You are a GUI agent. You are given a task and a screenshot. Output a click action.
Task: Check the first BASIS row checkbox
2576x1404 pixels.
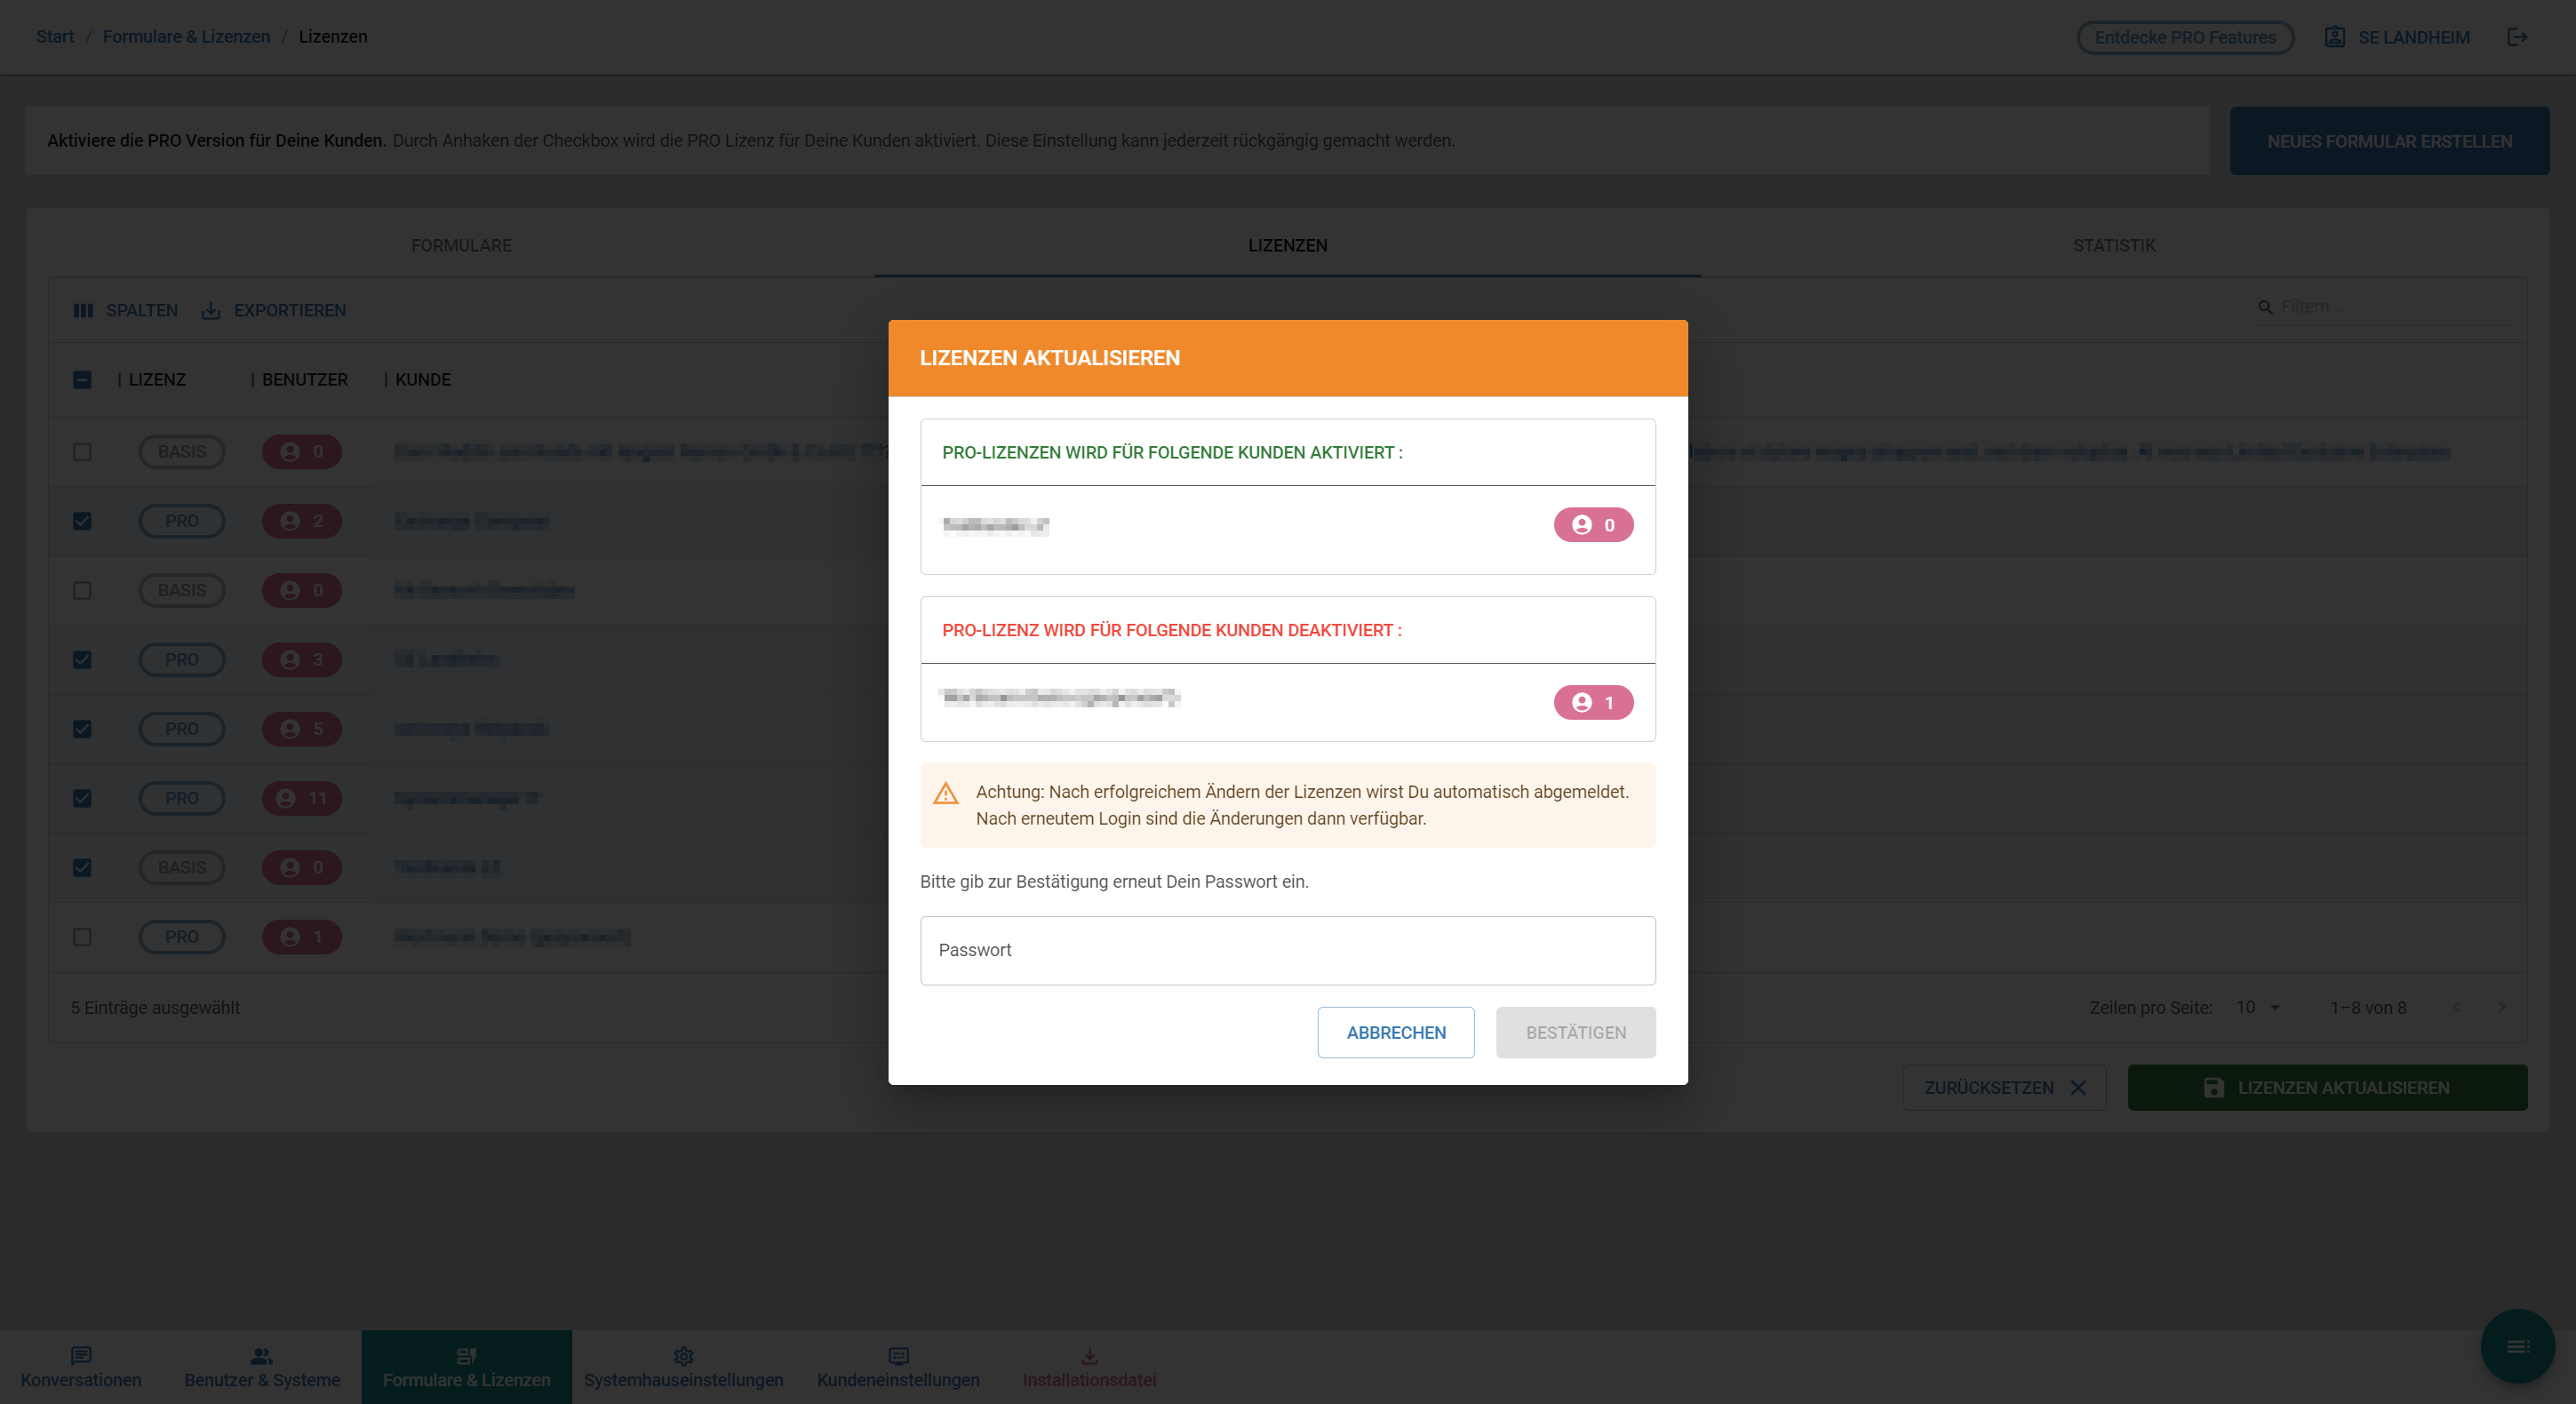[82, 452]
